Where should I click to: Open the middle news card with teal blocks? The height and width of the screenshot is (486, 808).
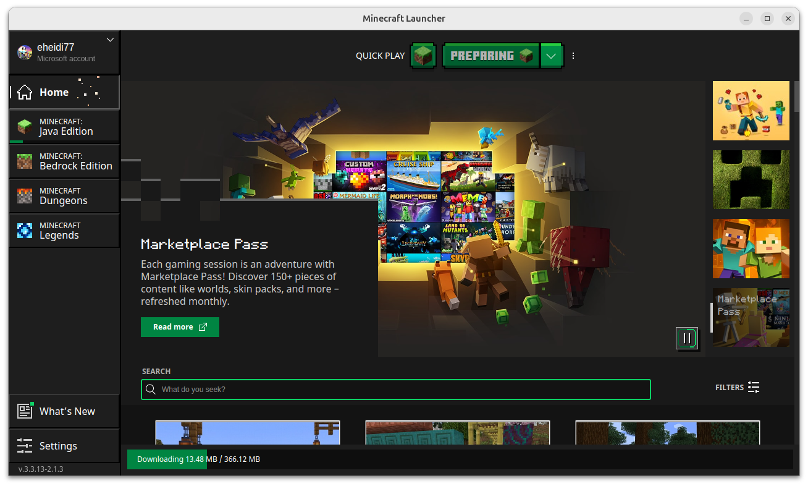coord(458,433)
